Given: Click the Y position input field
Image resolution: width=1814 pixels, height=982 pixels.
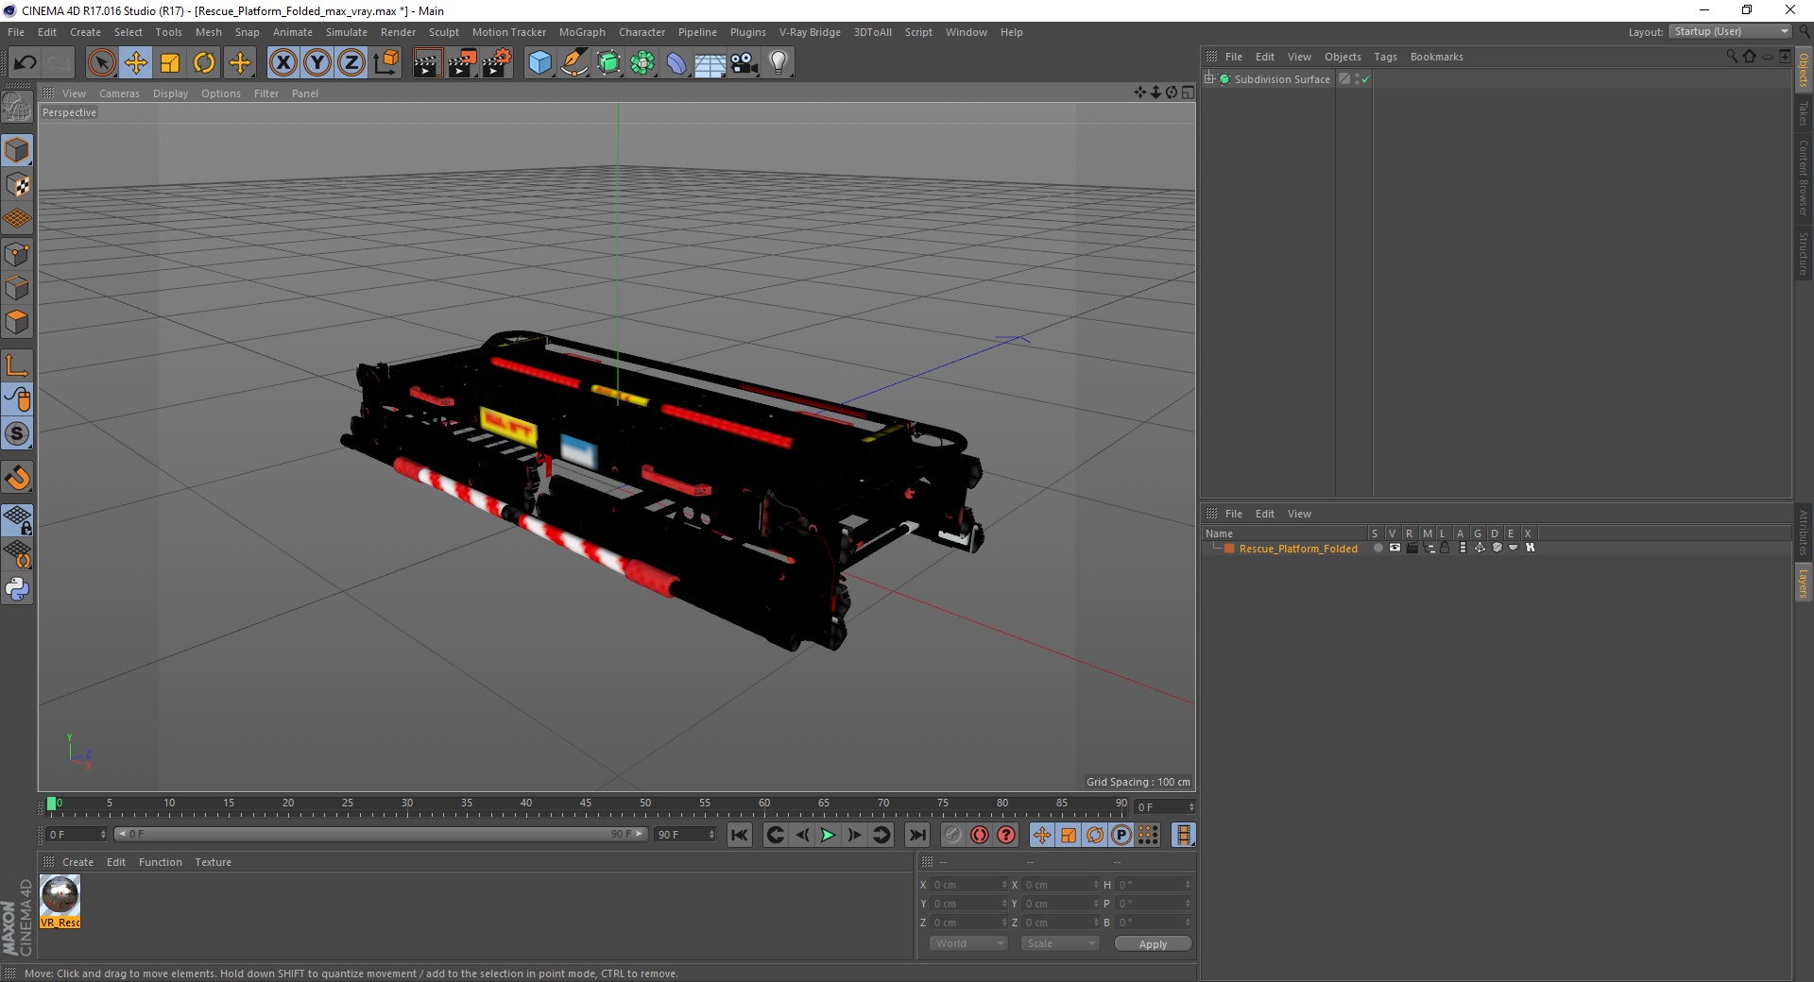Looking at the screenshot, I should [968, 904].
